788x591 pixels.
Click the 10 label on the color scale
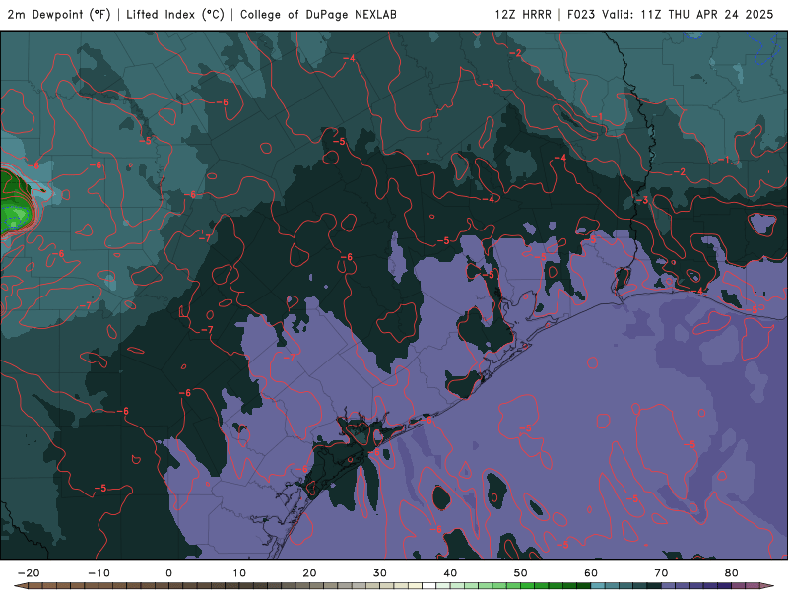pyautogui.click(x=239, y=573)
